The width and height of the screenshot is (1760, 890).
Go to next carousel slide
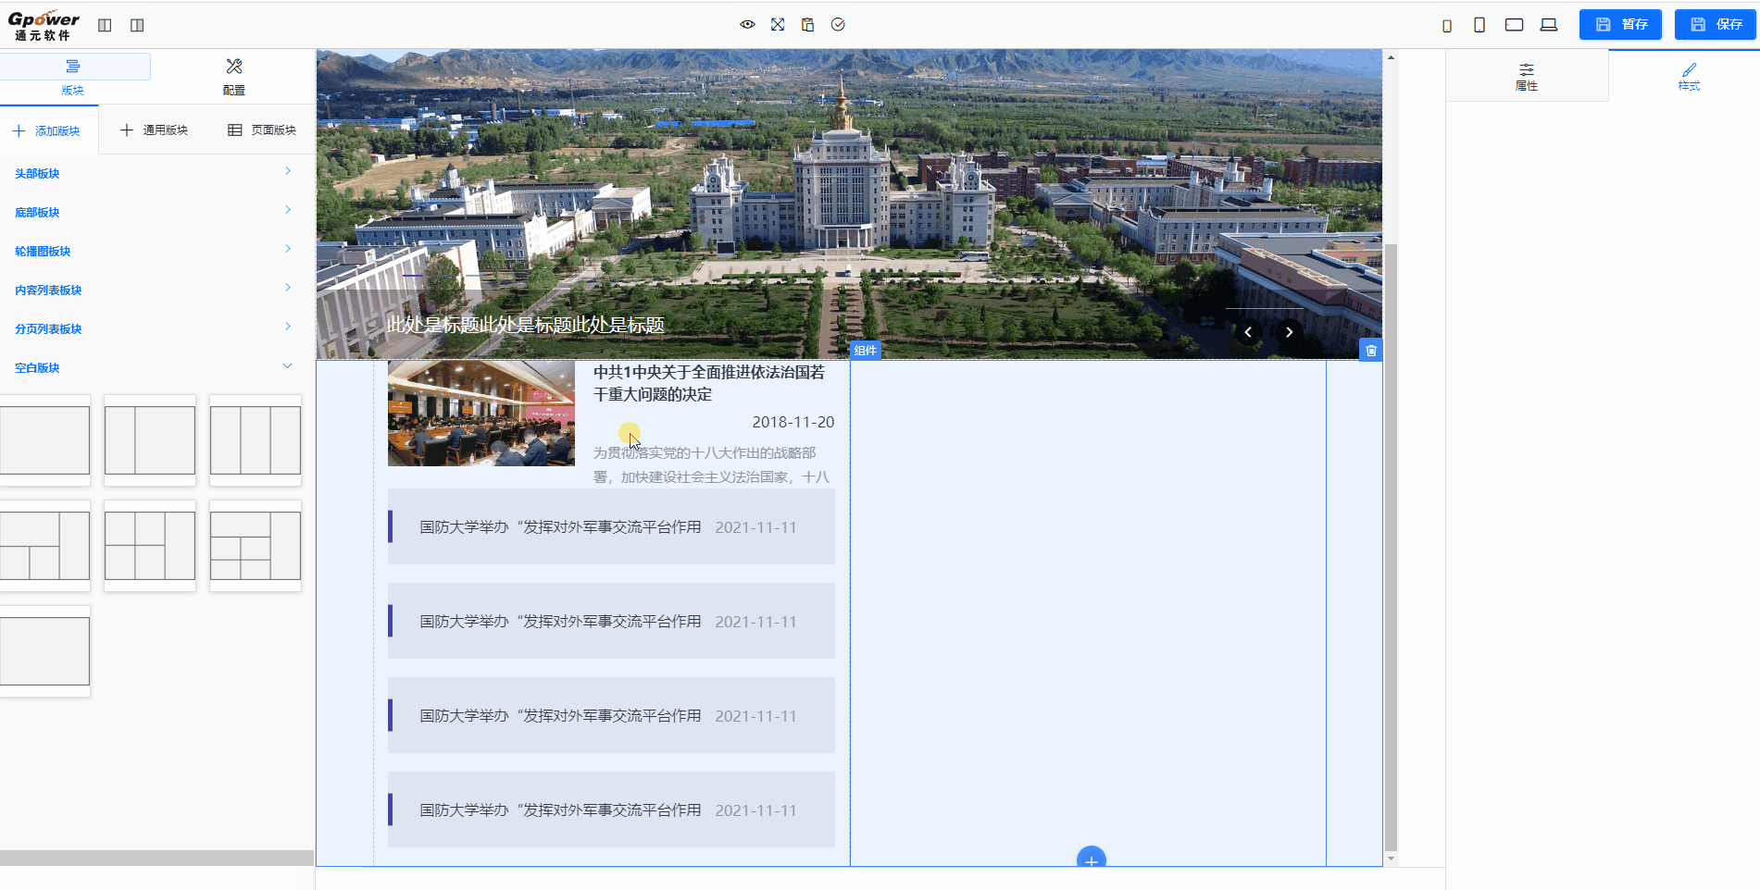[x=1289, y=332]
